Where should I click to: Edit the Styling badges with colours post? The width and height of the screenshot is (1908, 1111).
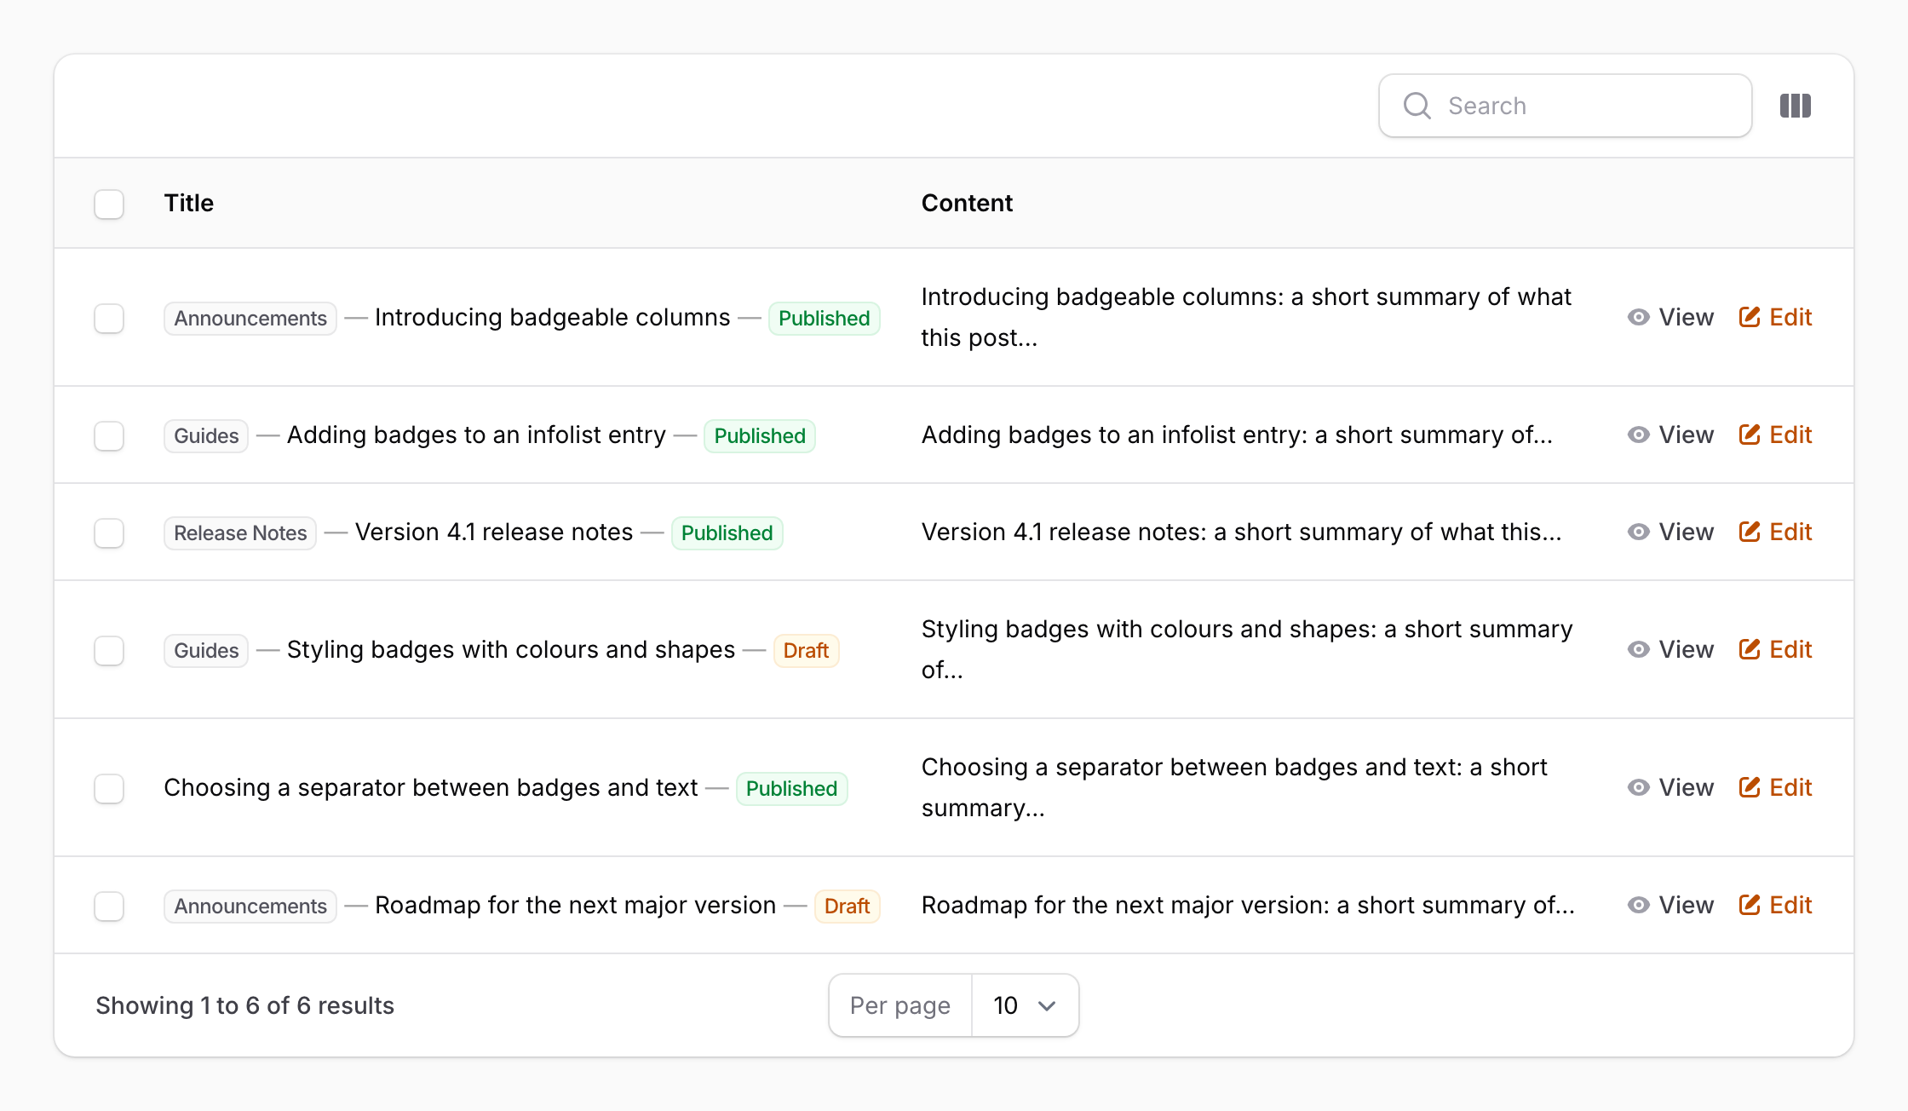pyautogui.click(x=1775, y=649)
